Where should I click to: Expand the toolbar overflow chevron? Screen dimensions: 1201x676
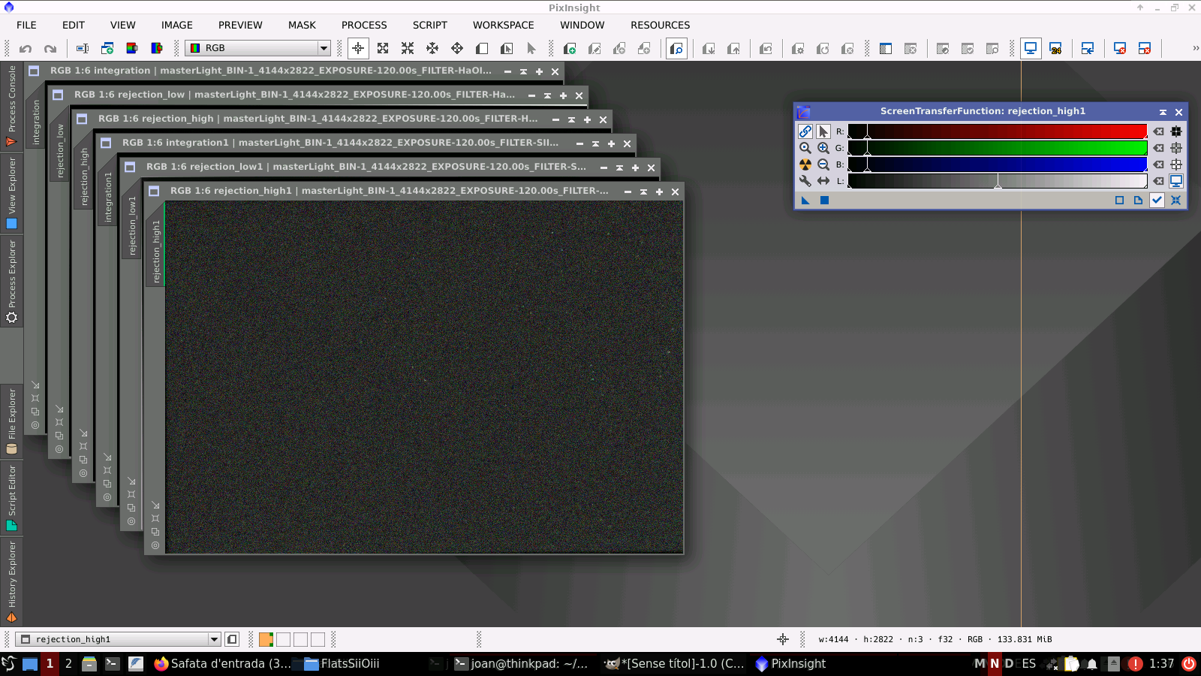pos(1195,48)
